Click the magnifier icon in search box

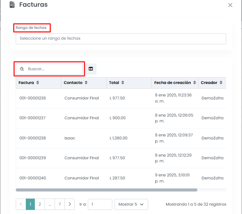click(22, 69)
